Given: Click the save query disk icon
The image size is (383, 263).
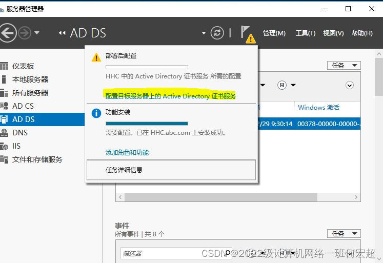Looking at the screenshot, I should pos(282,85).
